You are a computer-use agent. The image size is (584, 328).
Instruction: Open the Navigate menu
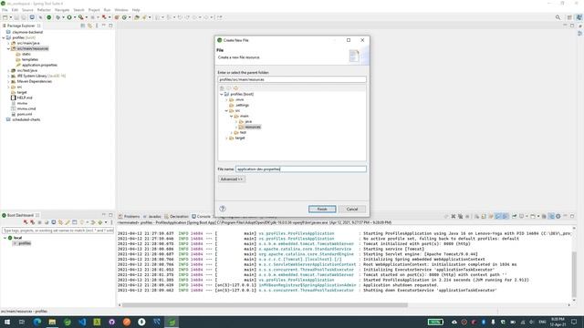point(62,10)
